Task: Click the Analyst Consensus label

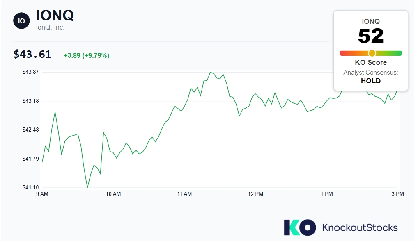Action: 370,73
